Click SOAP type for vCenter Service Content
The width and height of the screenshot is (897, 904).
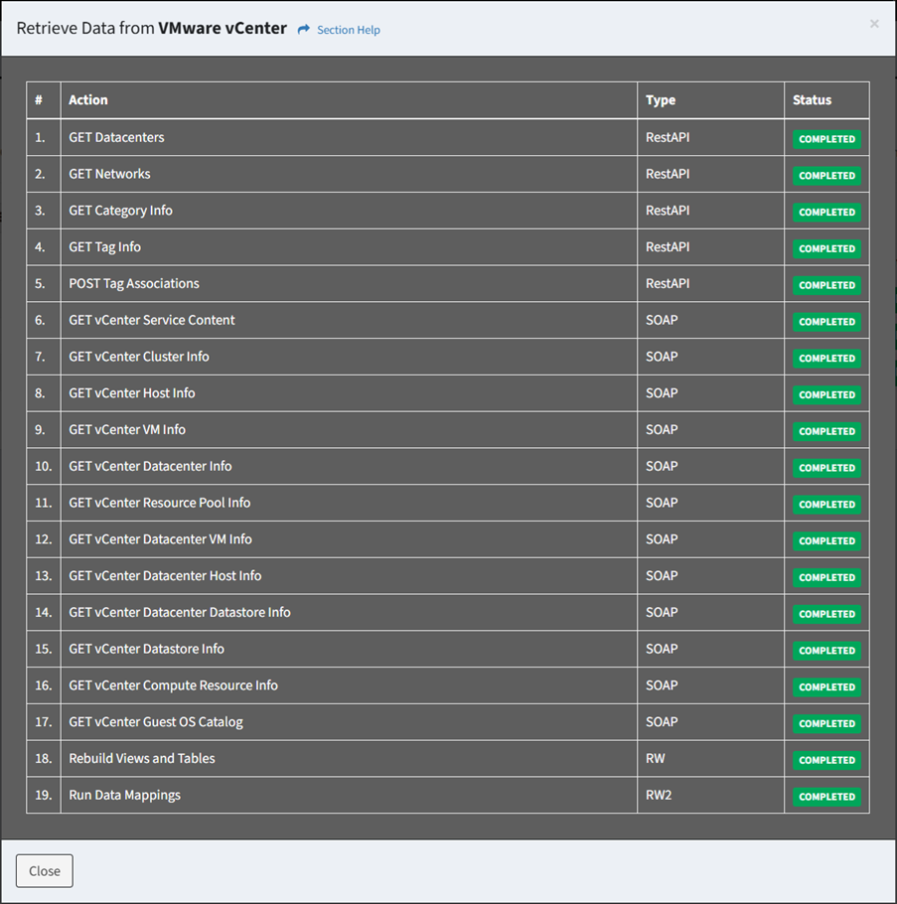click(x=662, y=320)
